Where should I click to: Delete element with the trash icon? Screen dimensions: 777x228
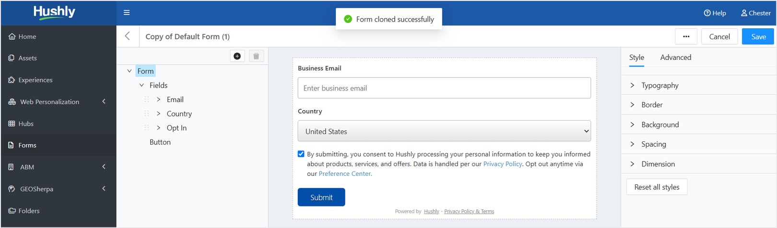[x=256, y=56]
